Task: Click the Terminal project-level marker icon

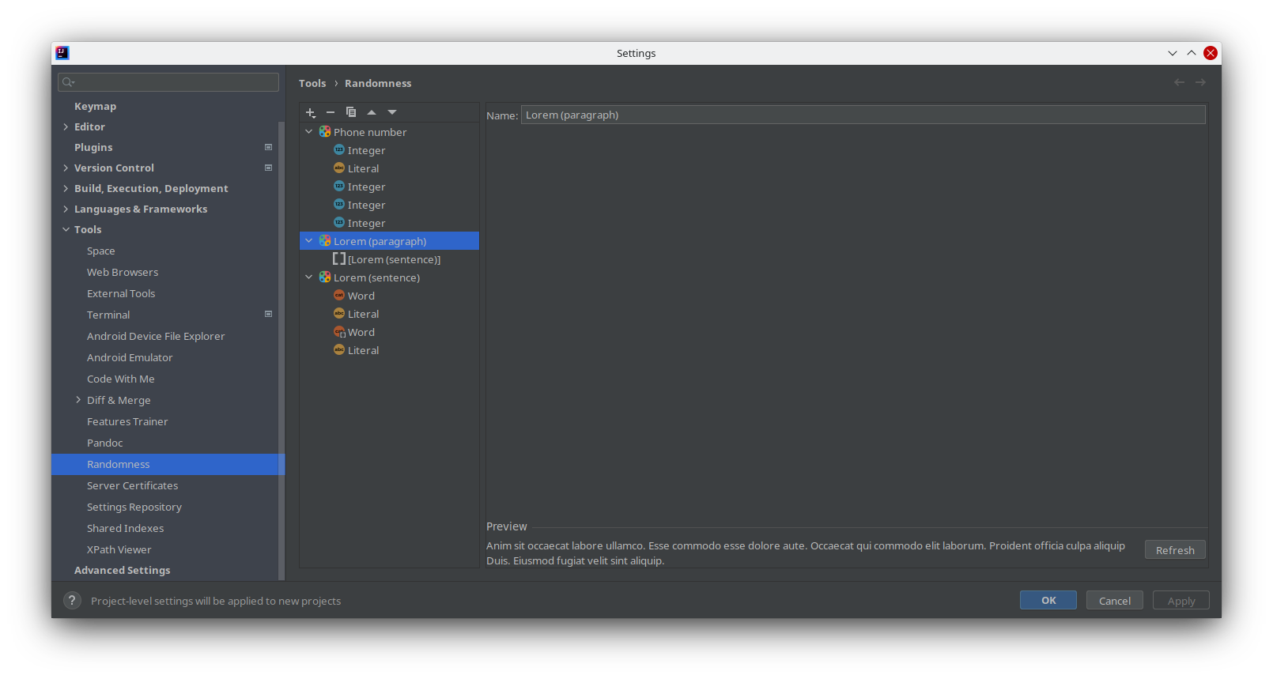Action: click(x=269, y=314)
